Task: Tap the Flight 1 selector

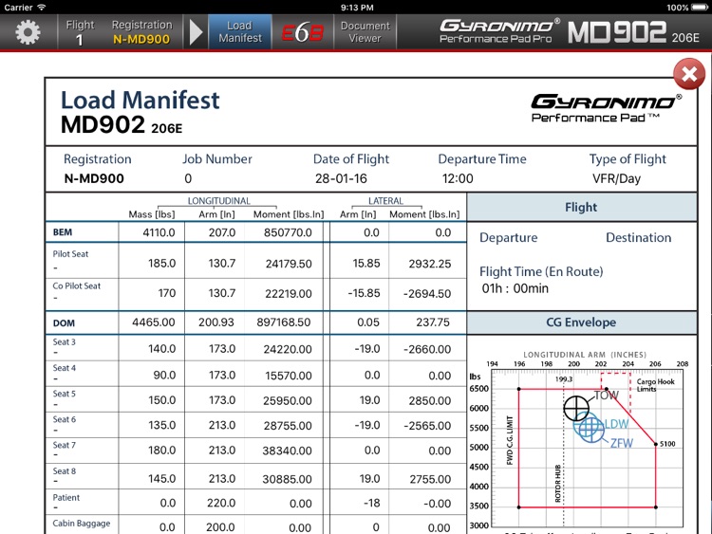Action: 80,32
